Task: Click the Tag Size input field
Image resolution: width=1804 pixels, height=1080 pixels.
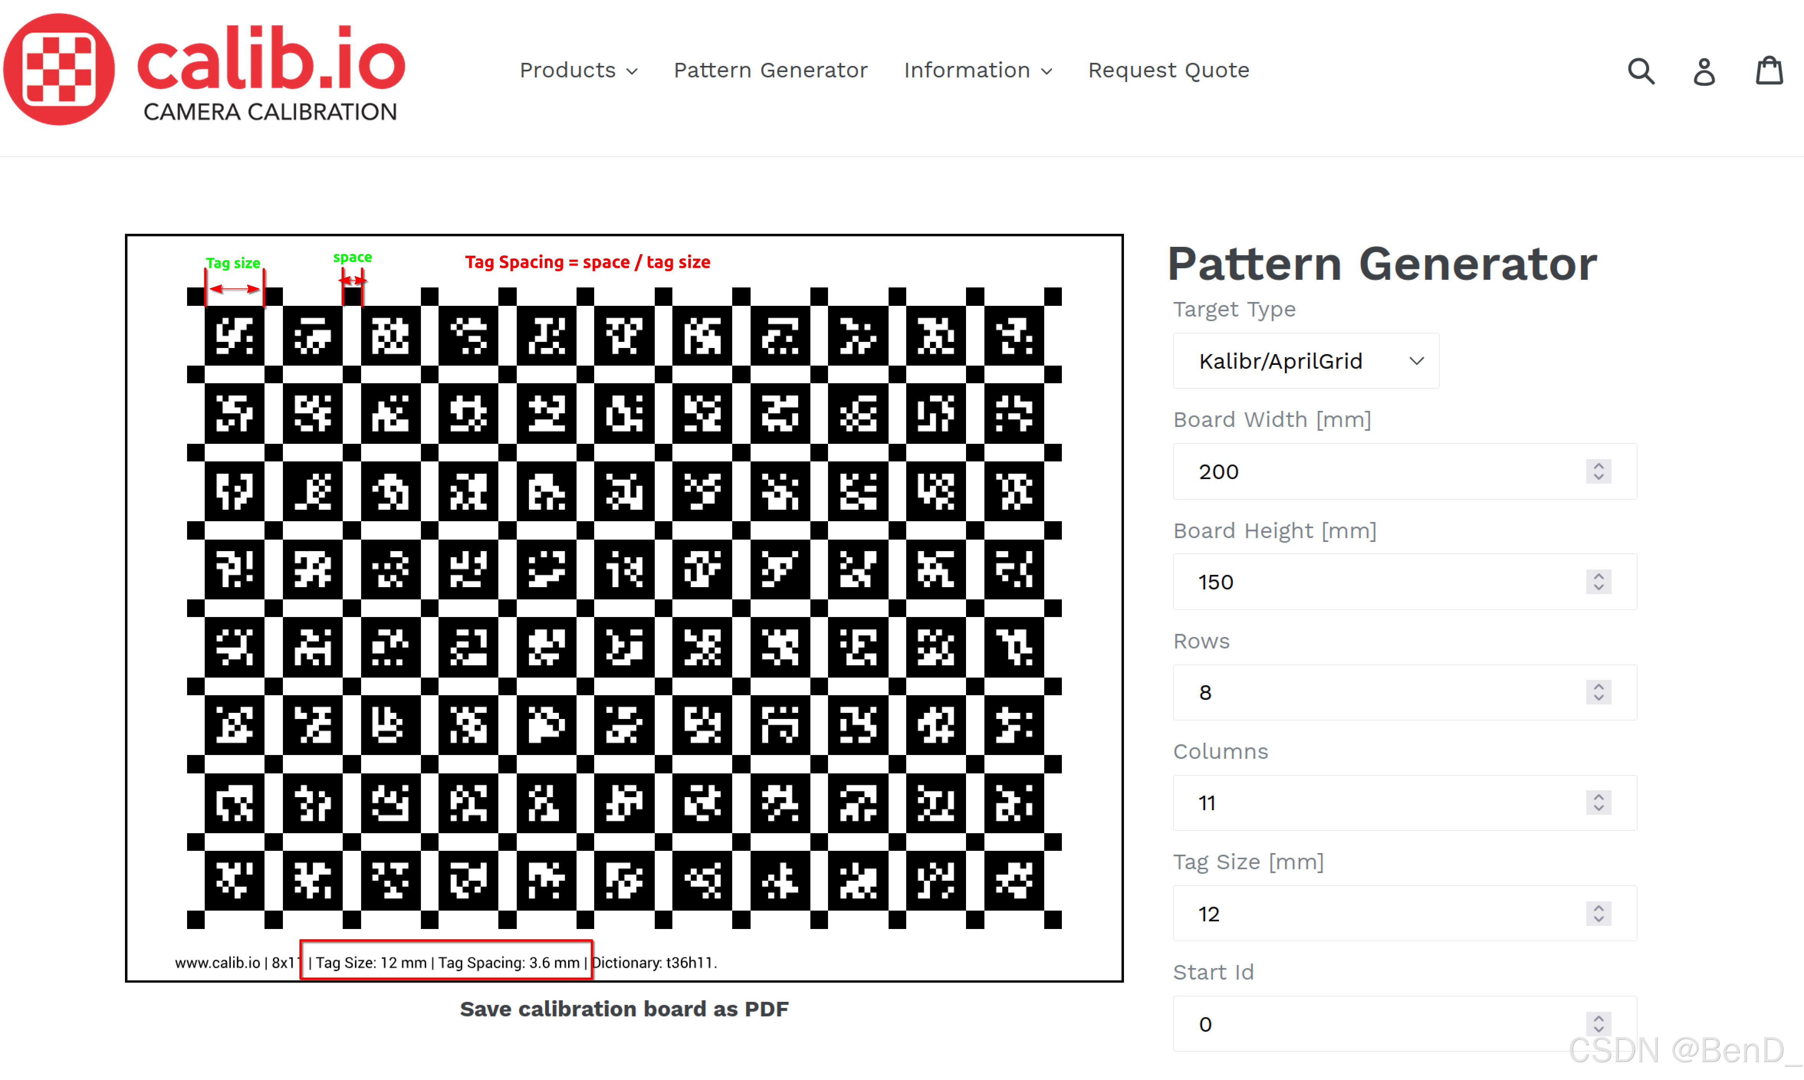Action: (x=1405, y=914)
